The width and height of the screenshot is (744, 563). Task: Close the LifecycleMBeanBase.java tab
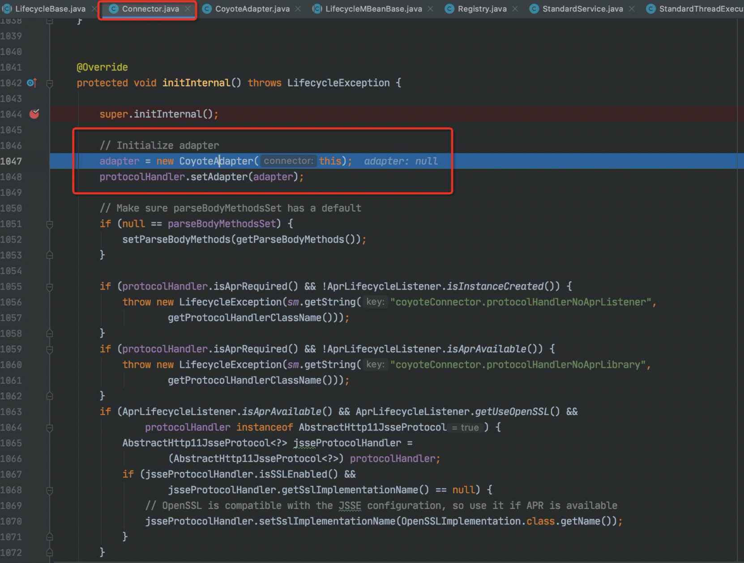coord(430,9)
